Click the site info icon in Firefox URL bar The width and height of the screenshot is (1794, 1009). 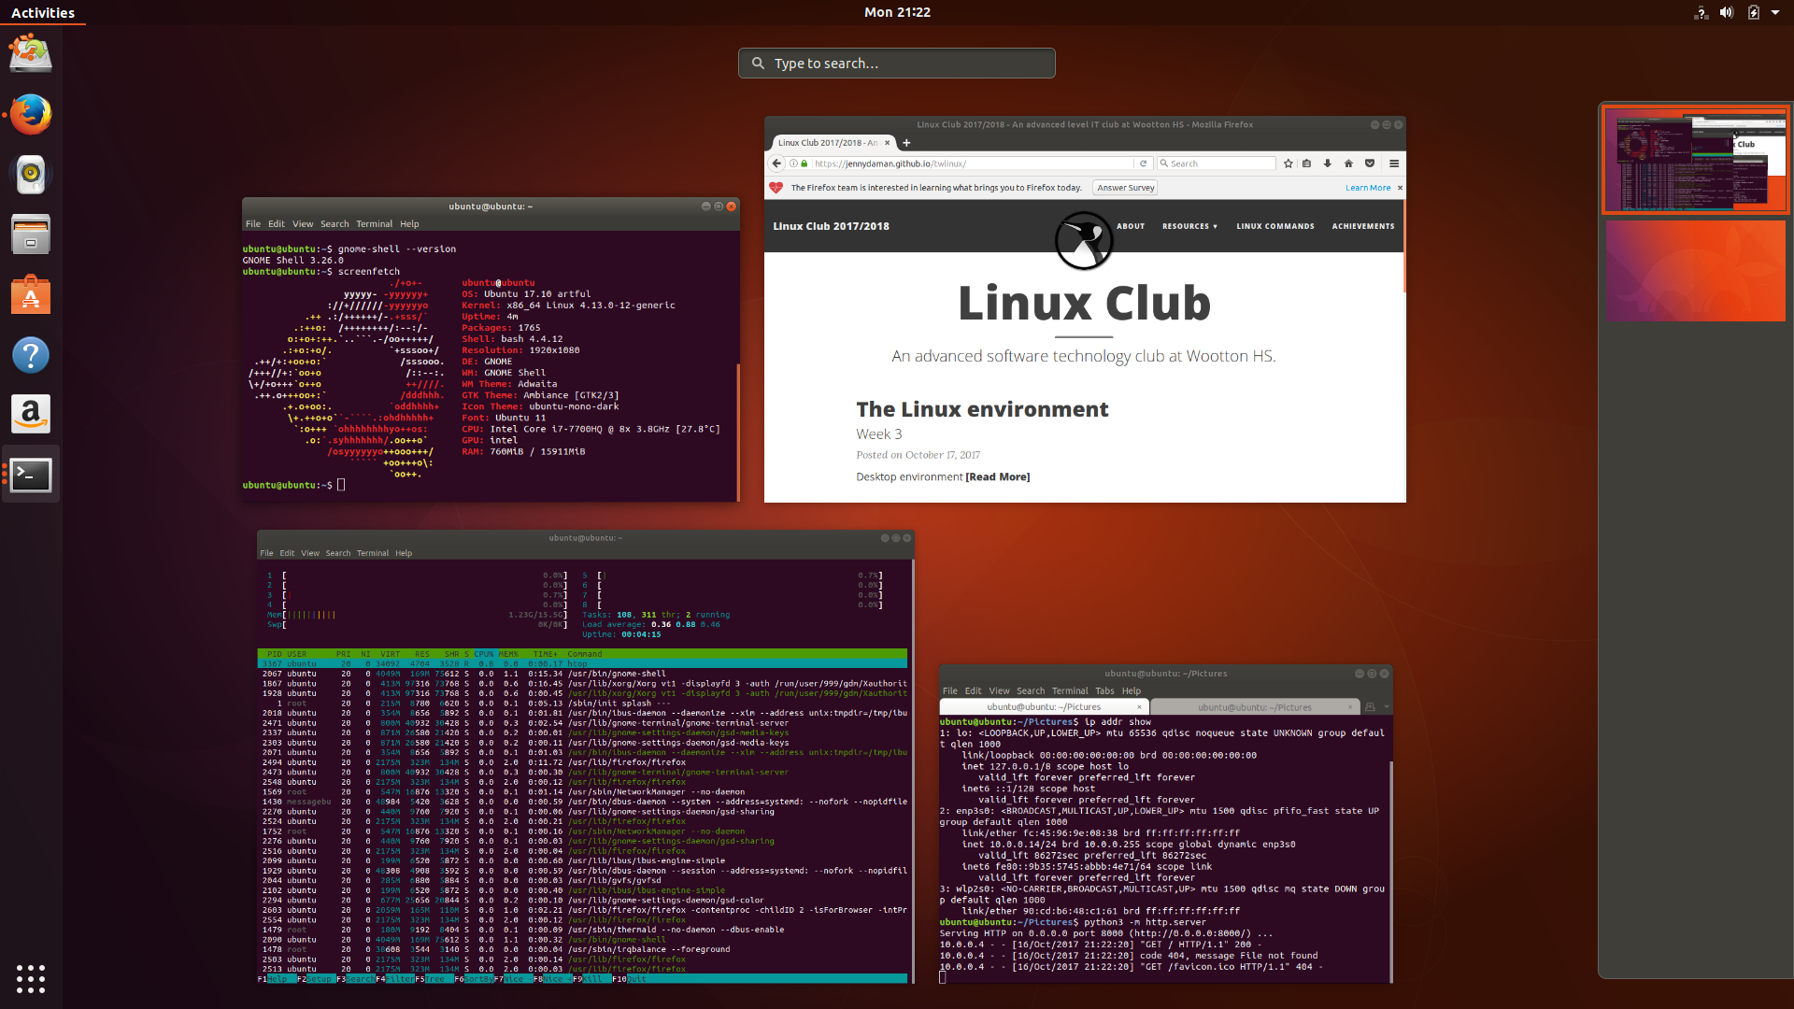[793, 163]
